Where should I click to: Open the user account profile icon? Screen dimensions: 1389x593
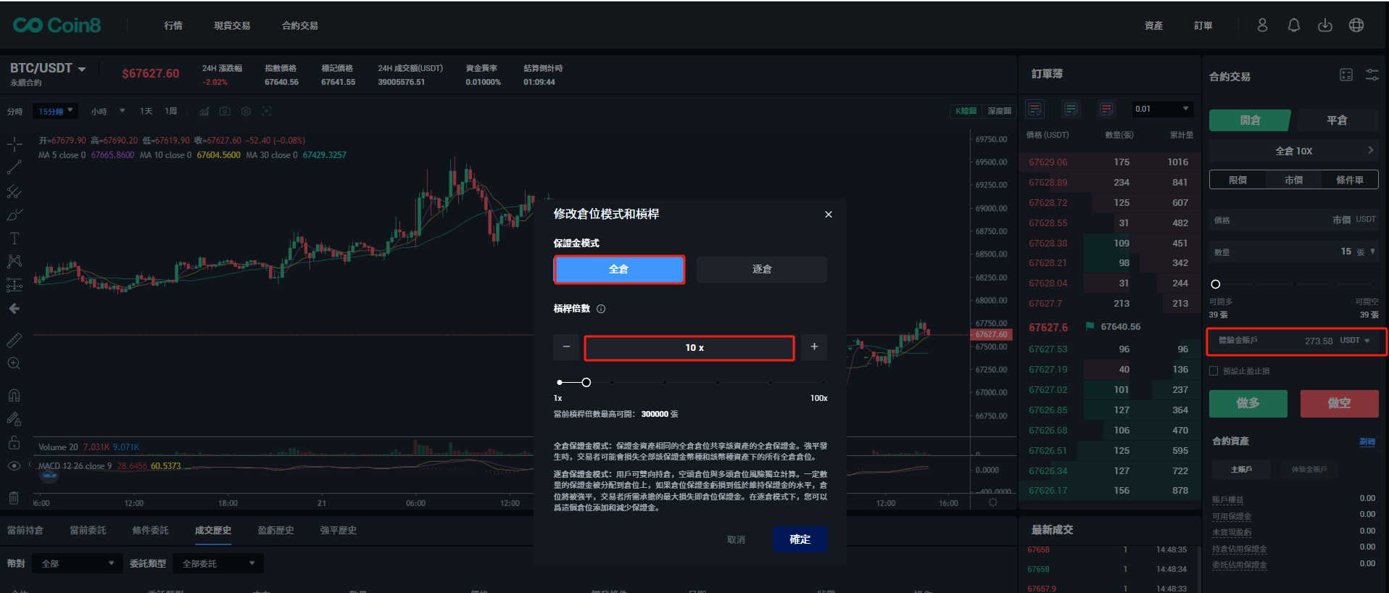coord(1262,25)
